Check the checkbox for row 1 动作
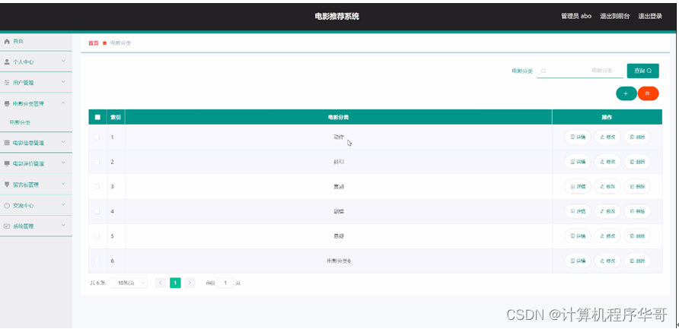679x329 pixels. pyautogui.click(x=97, y=137)
